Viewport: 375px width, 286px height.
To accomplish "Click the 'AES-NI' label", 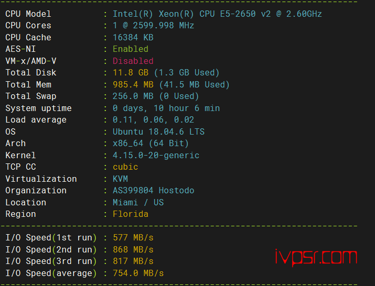I will click(20, 49).
